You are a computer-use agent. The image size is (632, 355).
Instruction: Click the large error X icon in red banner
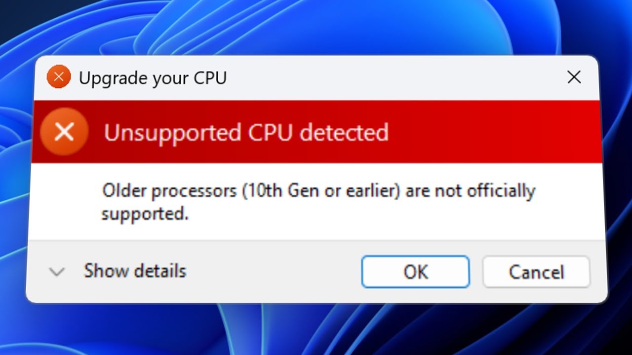64,132
